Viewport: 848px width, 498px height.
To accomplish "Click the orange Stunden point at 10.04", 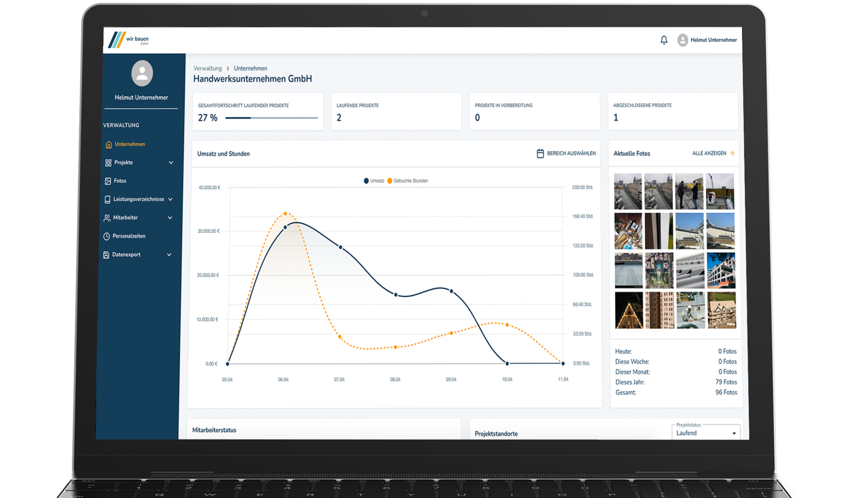I will pyautogui.click(x=507, y=325).
